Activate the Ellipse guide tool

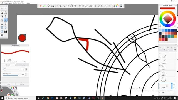[x=83, y=6]
